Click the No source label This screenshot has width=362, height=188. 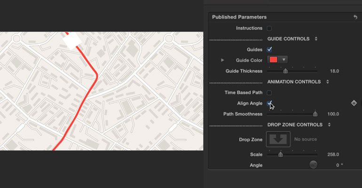coord(306,139)
